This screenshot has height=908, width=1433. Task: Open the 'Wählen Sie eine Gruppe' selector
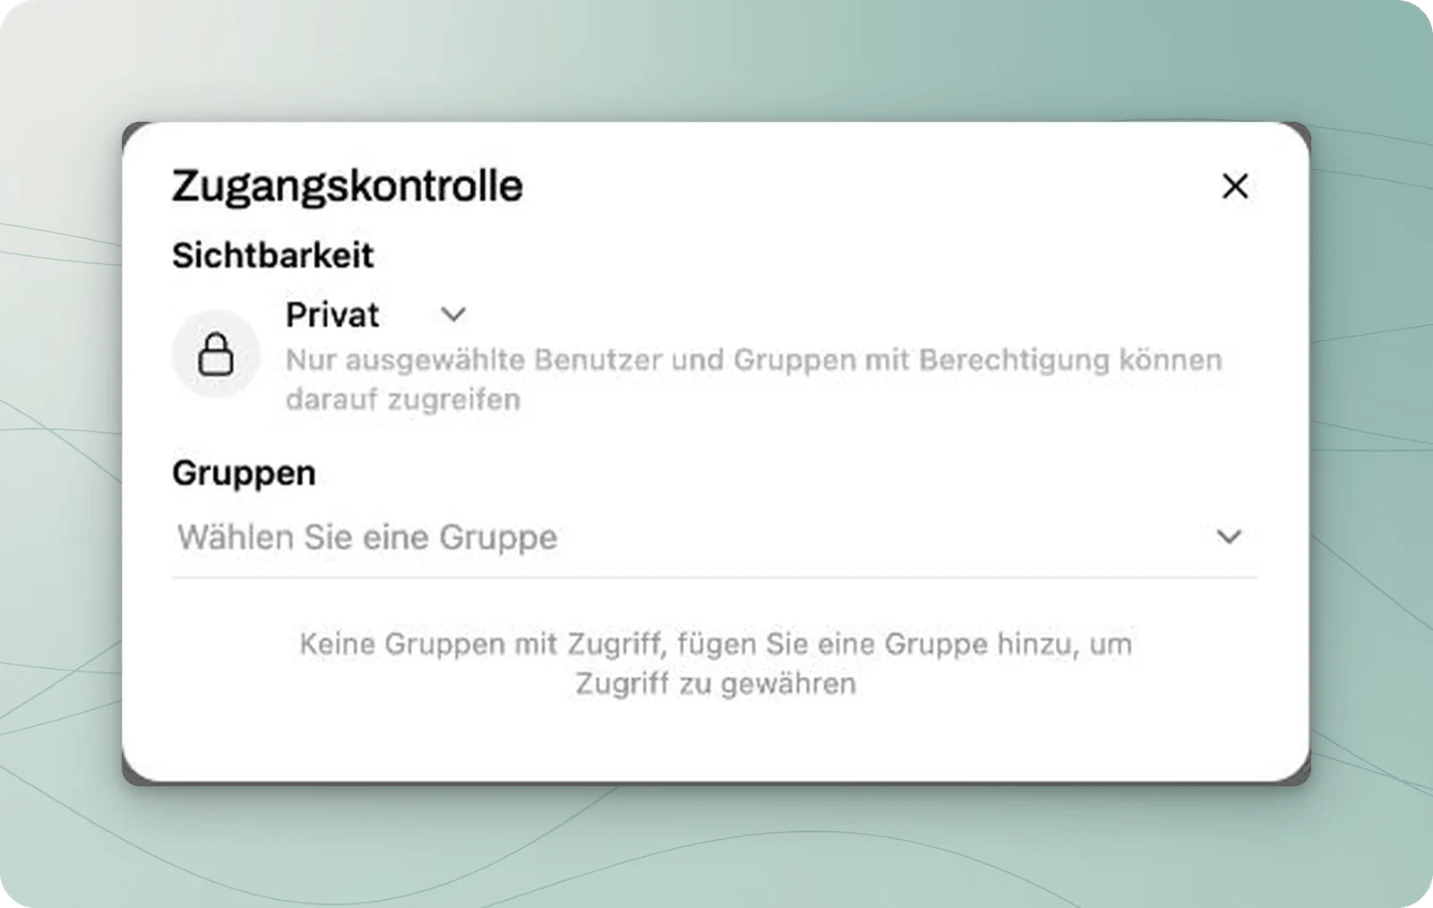(x=715, y=537)
